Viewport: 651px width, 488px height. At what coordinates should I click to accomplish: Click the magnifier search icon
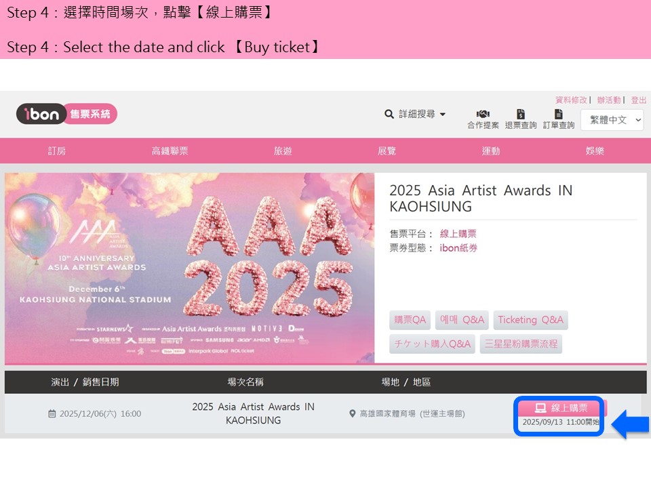click(x=389, y=114)
